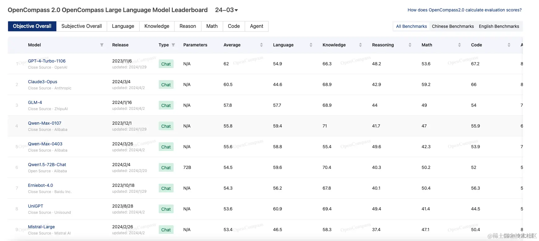Click Math score 50.4 for Erniebot-4.0

coord(426,188)
